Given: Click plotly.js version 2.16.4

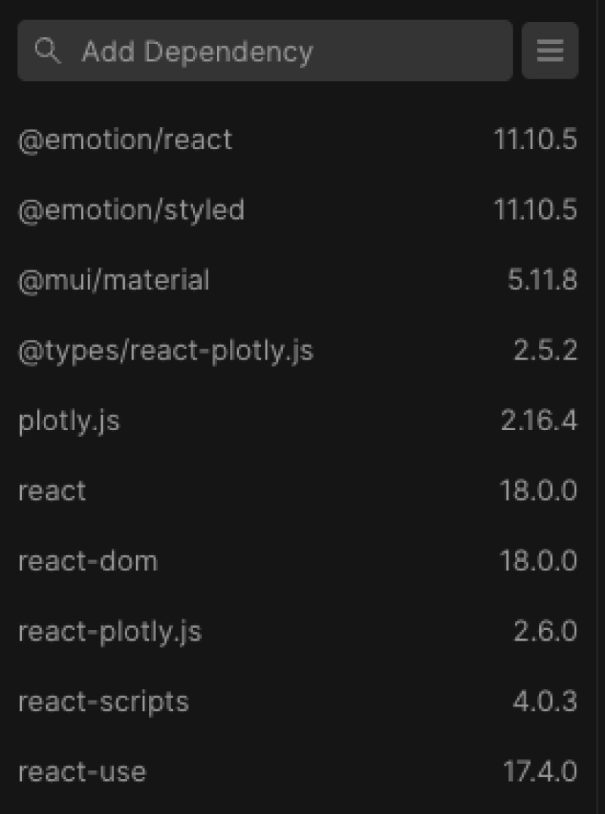Looking at the screenshot, I should point(539,420).
